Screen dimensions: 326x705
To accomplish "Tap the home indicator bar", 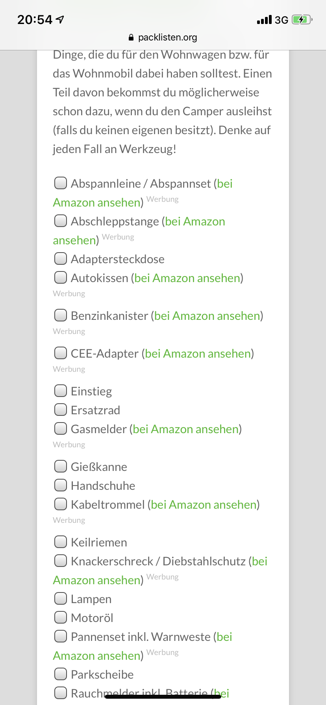I will click(x=163, y=697).
